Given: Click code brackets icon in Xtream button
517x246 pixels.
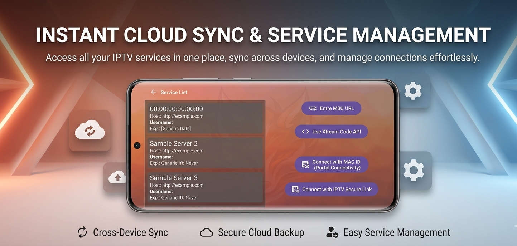Looking at the screenshot, I should pos(305,132).
